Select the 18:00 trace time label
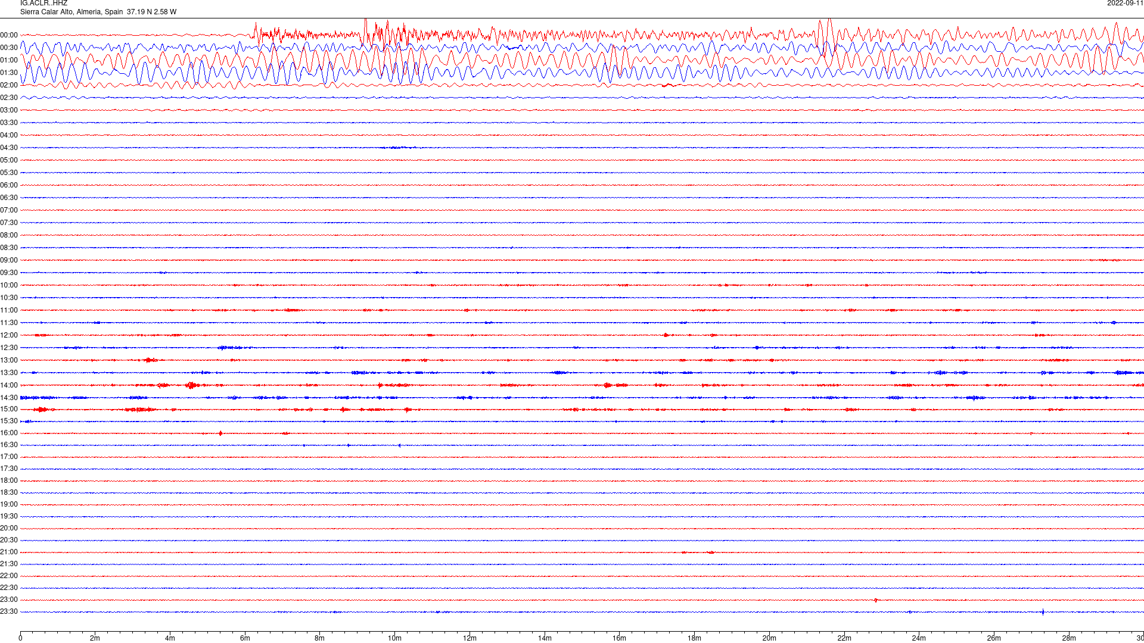 (9, 480)
